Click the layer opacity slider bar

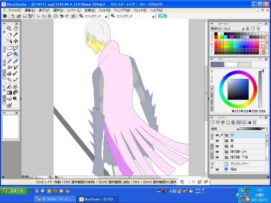pyautogui.click(x=250, y=129)
